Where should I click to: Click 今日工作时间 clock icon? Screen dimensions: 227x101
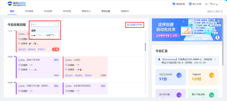tap(179, 75)
